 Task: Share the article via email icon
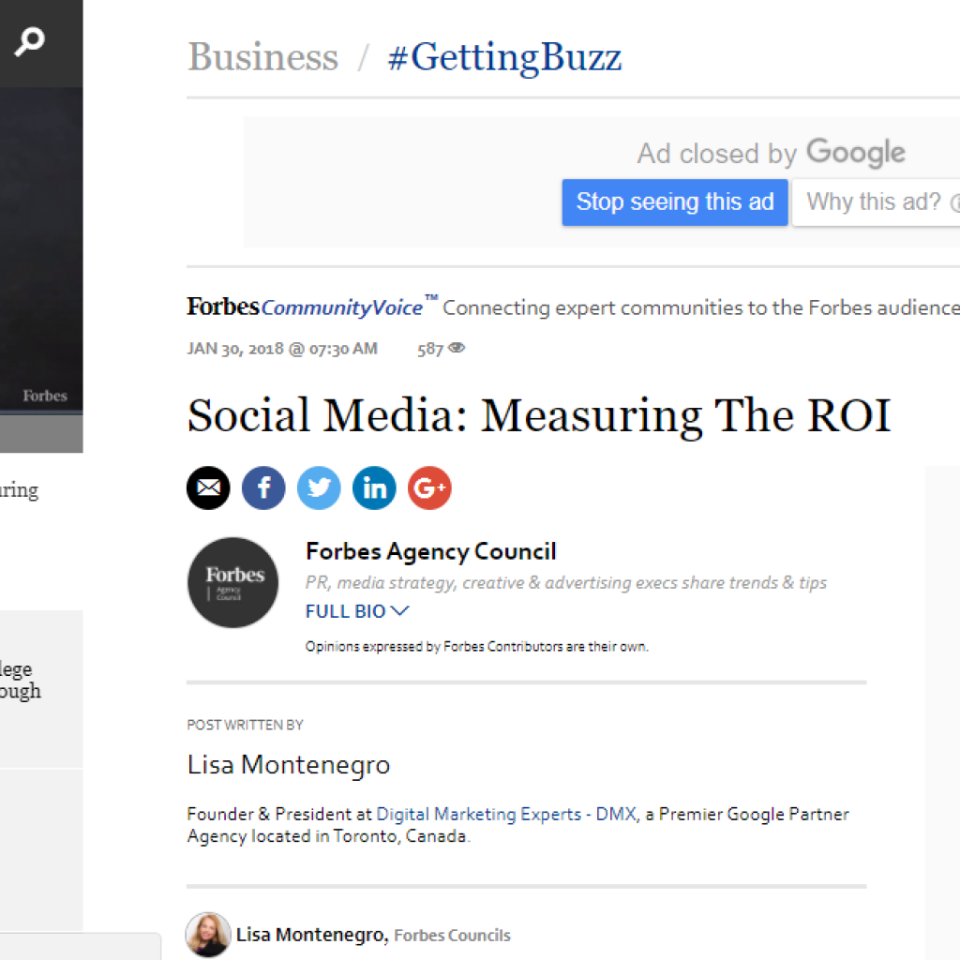(x=208, y=487)
